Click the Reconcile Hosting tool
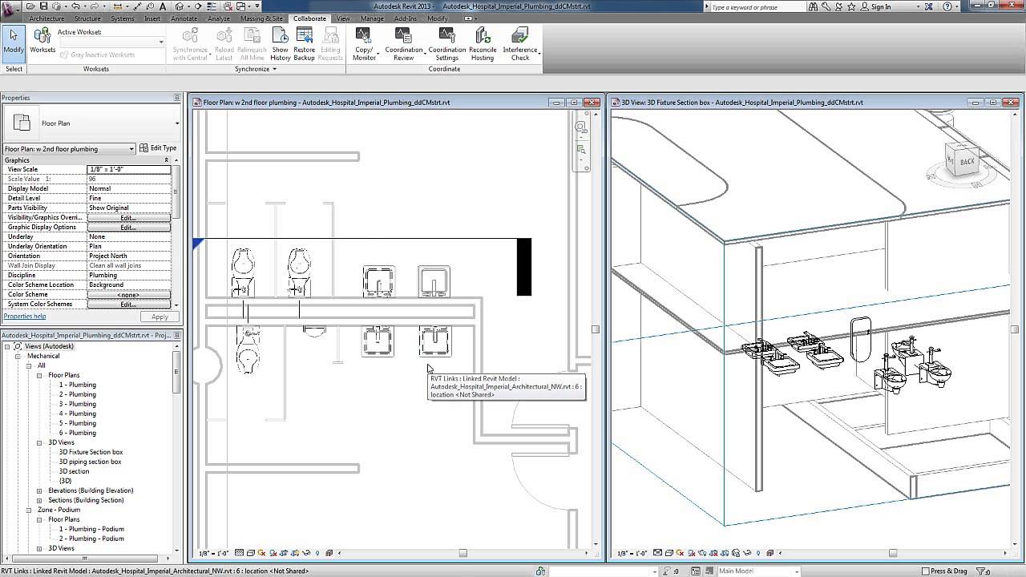 pyautogui.click(x=483, y=42)
